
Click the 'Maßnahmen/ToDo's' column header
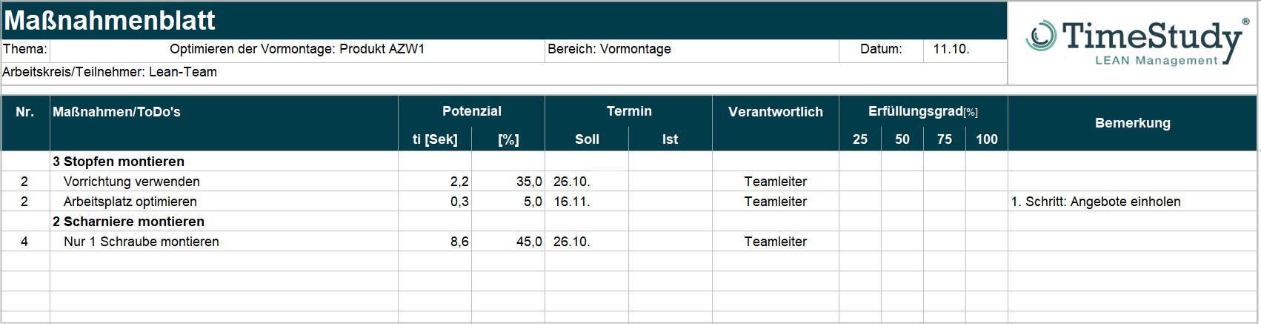117,112
